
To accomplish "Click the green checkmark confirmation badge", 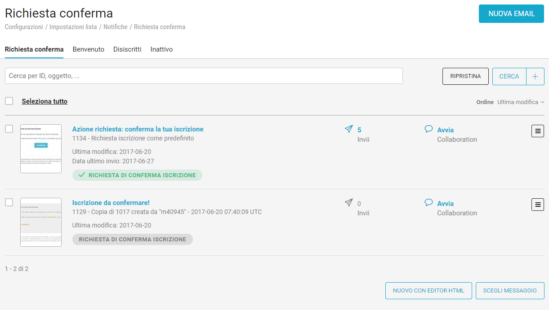I will click(137, 175).
